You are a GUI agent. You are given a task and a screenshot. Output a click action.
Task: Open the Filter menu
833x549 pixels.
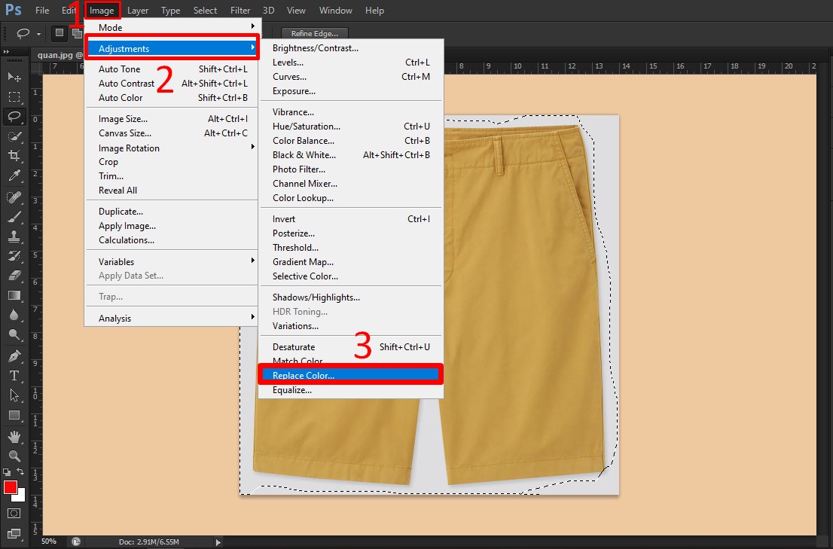[240, 10]
